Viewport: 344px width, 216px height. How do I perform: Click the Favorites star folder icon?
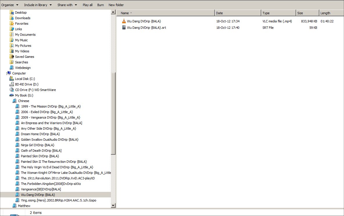click(12, 24)
